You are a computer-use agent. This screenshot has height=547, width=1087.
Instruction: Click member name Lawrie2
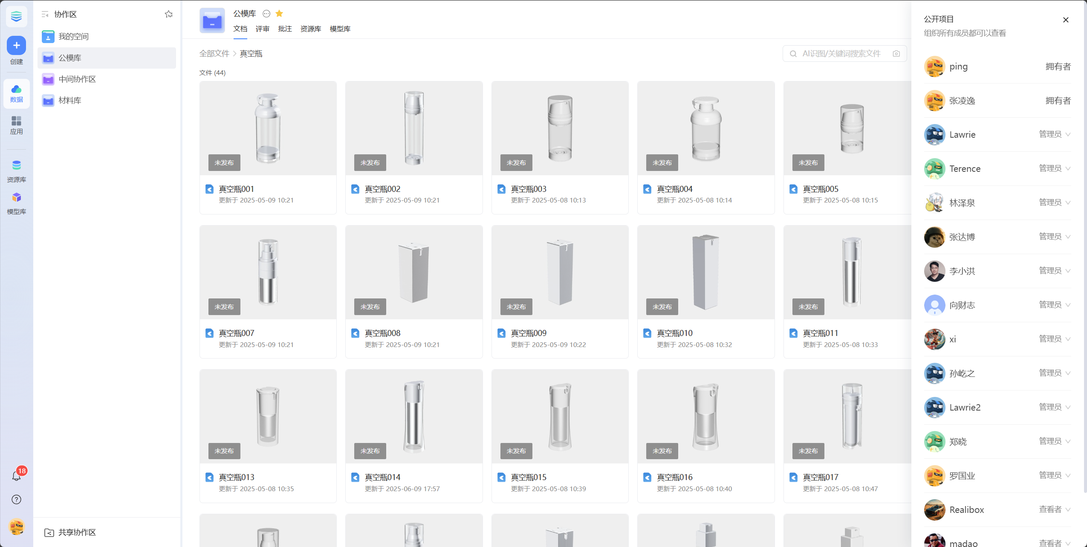pyautogui.click(x=965, y=408)
